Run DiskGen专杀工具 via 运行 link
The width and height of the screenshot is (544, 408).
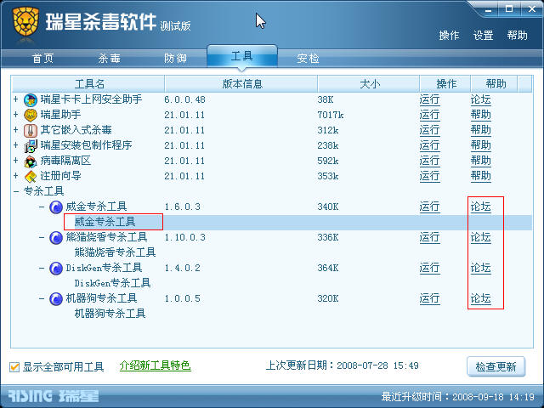click(x=429, y=269)
